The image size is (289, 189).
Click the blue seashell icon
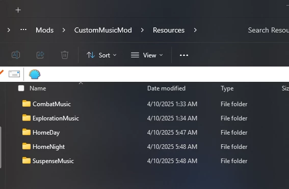[35, 74]
